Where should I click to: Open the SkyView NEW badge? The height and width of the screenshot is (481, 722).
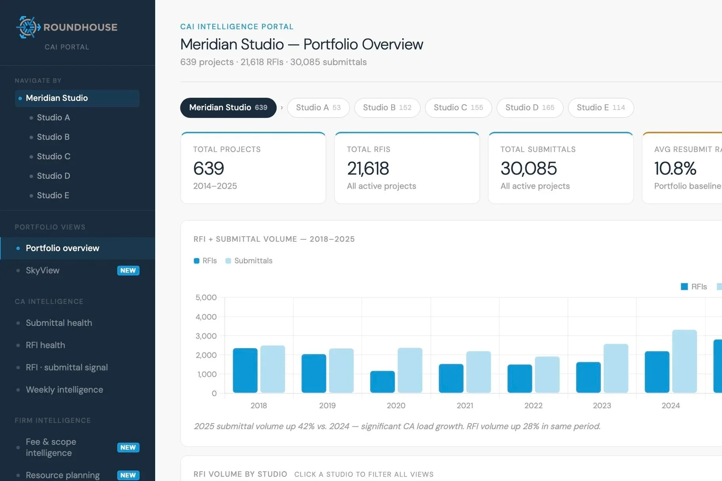pyautogui.click(x=128, y=271)
